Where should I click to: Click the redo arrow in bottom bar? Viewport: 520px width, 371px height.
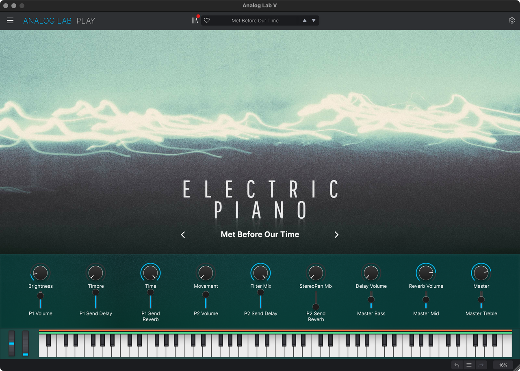[x=481, y=365]
